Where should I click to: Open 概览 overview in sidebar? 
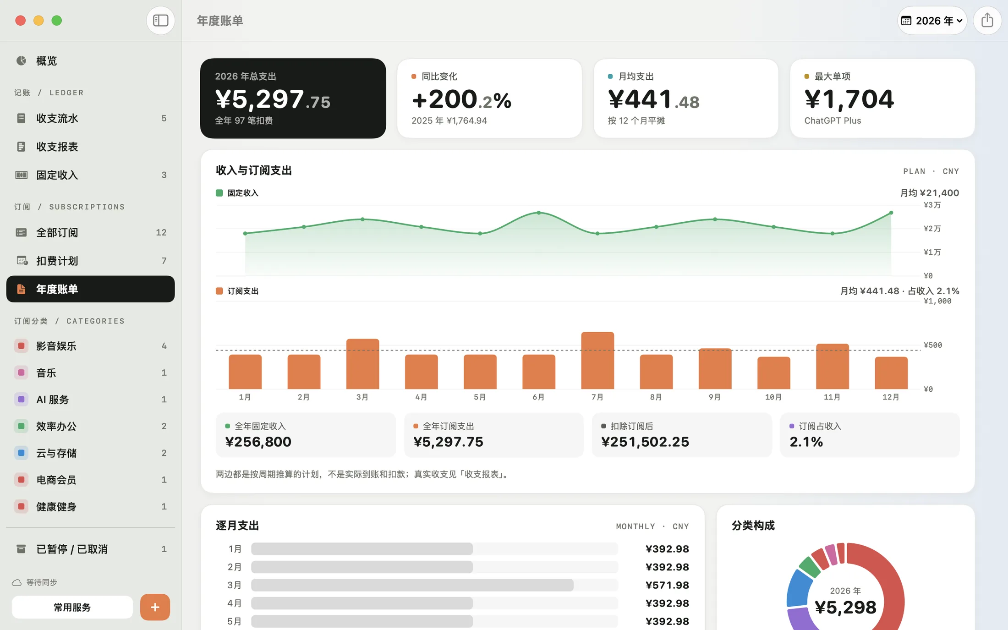coord(90,60)
